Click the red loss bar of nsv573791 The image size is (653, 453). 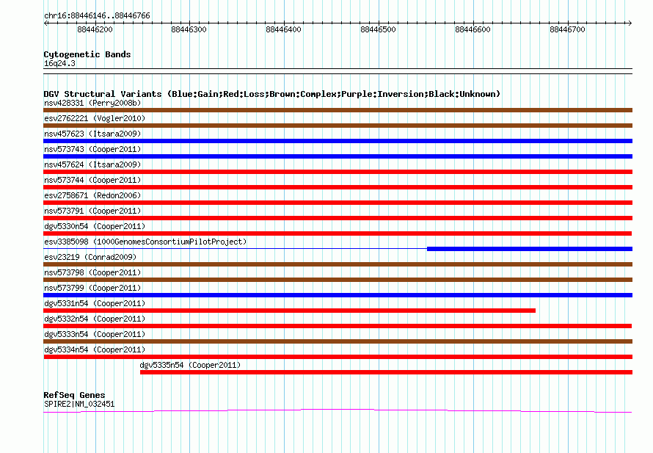pyautogui.click(x=338, y=218)
